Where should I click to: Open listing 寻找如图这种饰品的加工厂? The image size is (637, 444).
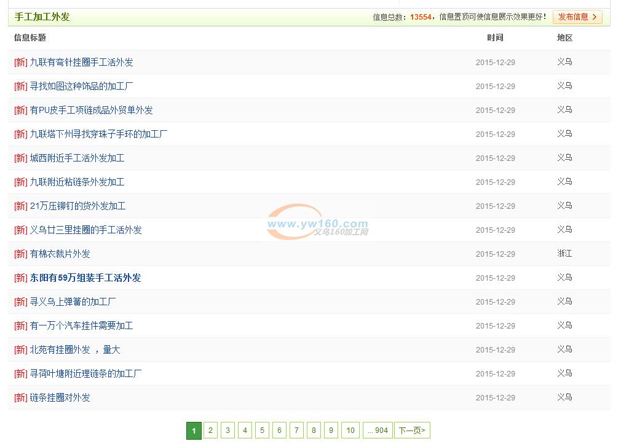pos(81,86)
